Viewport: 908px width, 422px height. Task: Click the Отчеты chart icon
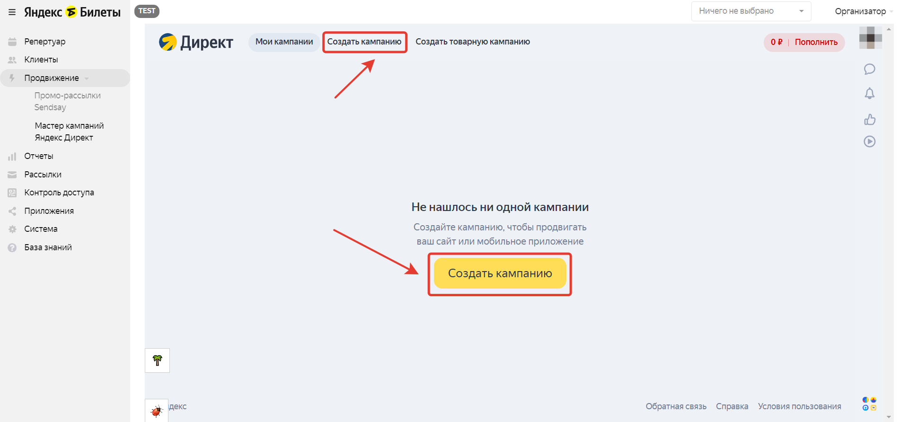[12, 156]
